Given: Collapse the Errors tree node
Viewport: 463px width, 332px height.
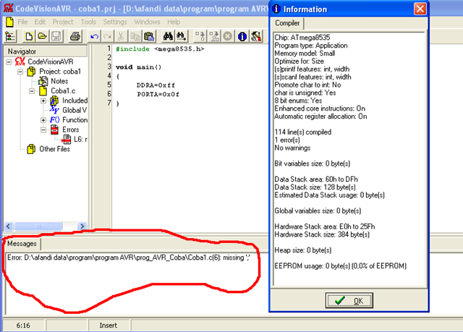Looking at the screenshot, I should coord(43,130).
